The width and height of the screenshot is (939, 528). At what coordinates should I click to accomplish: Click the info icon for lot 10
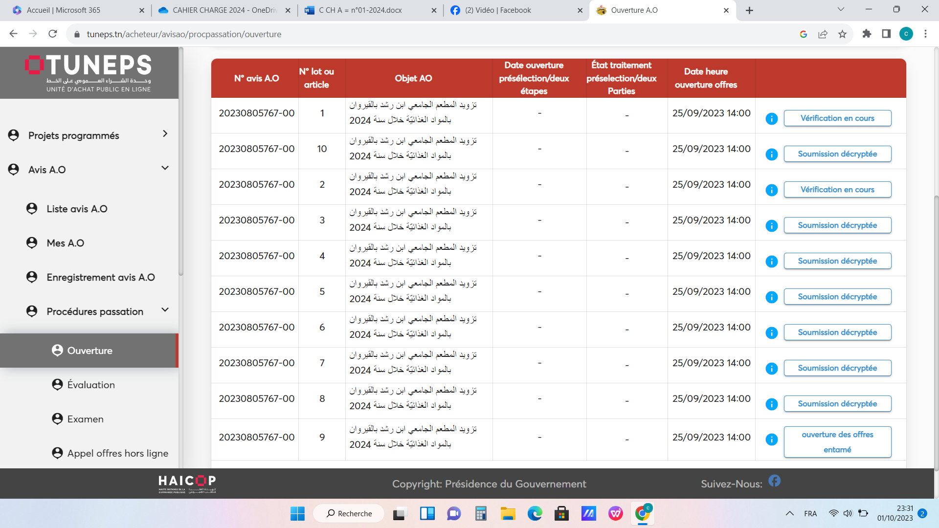pos(771,154)
